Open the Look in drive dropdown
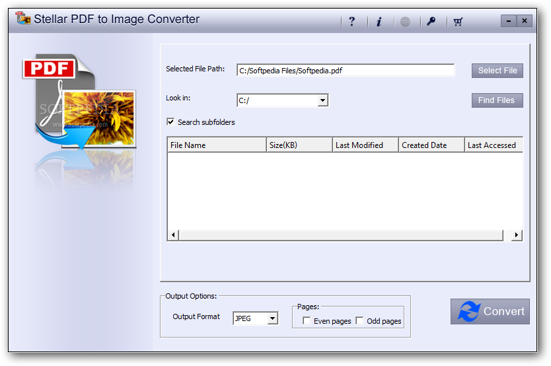 coord(322,100)
